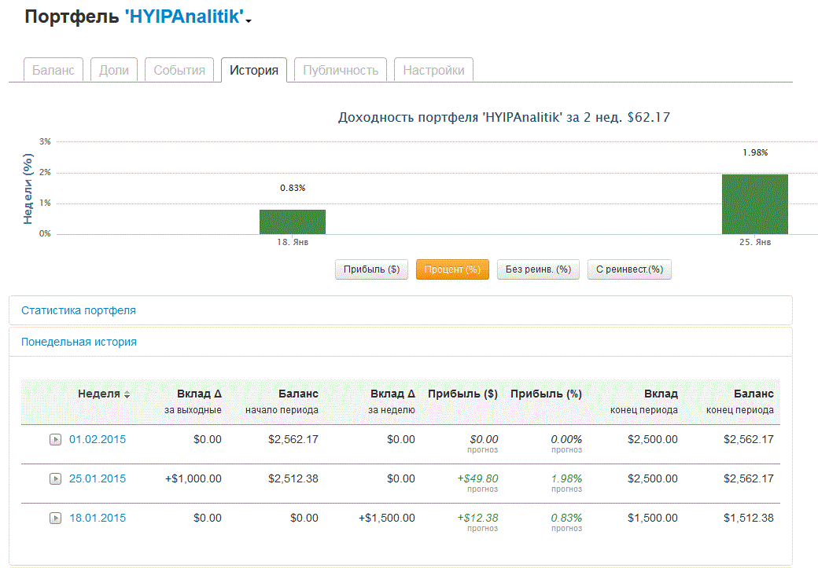Open the portfolio name dropdown arrow
818x568 pixels.
(x=249, y=21)
